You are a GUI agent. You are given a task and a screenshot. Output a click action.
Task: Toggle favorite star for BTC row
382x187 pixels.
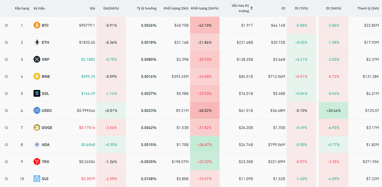pos(6,25)
